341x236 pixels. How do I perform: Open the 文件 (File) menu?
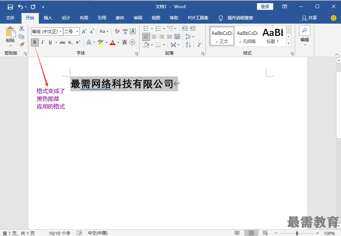tap(10, 18)
